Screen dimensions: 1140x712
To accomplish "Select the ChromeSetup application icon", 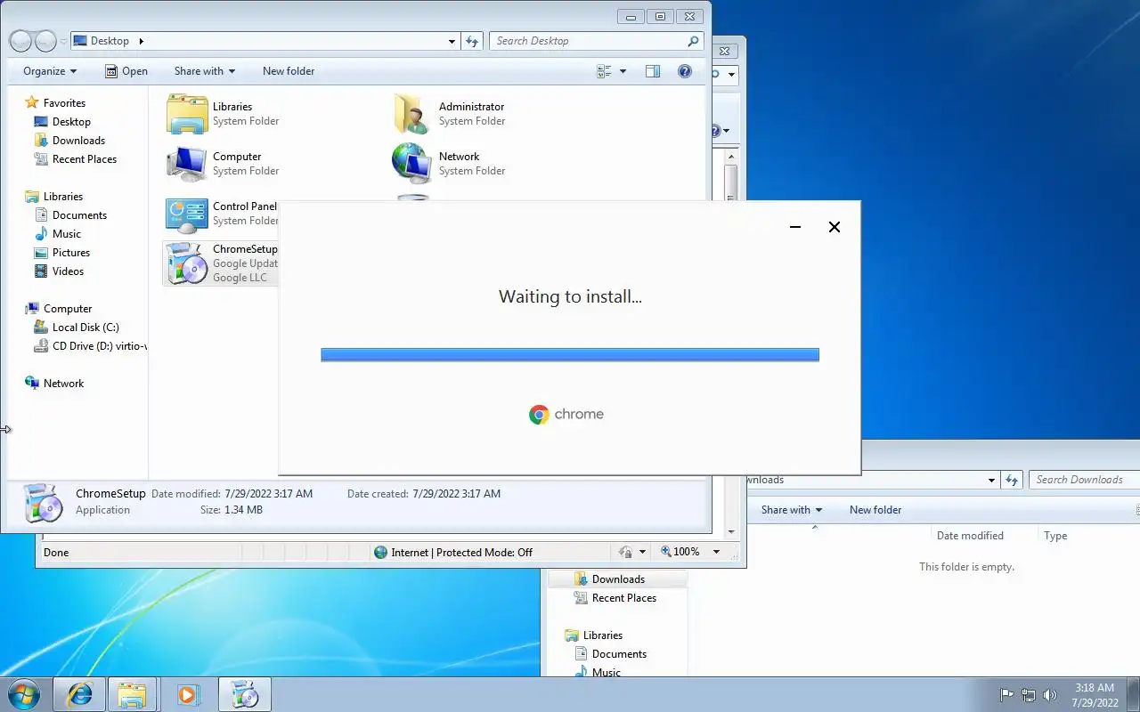I will click(187, 263).
